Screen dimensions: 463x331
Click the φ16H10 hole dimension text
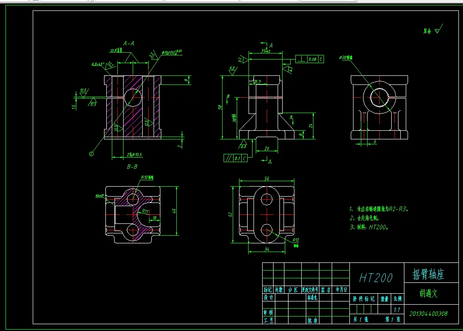(x=172, y=53)
